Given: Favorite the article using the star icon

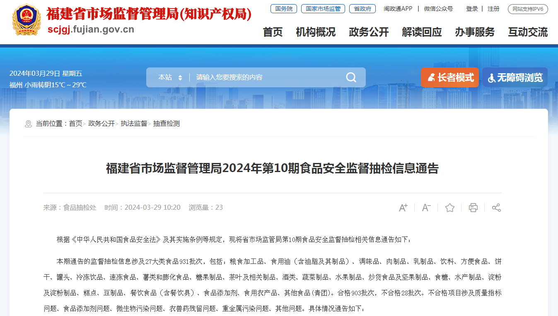Looking at the screenshot, I should click(x=449, y=207).
